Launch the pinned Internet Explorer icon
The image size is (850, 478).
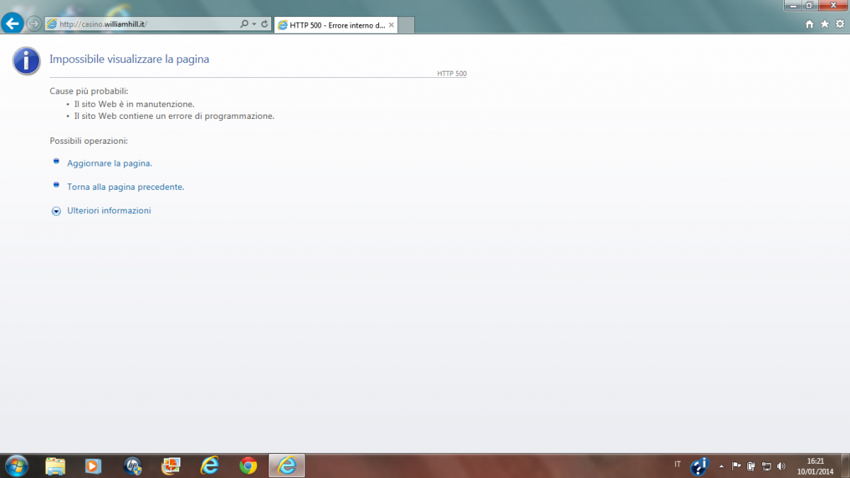point(210,465)
